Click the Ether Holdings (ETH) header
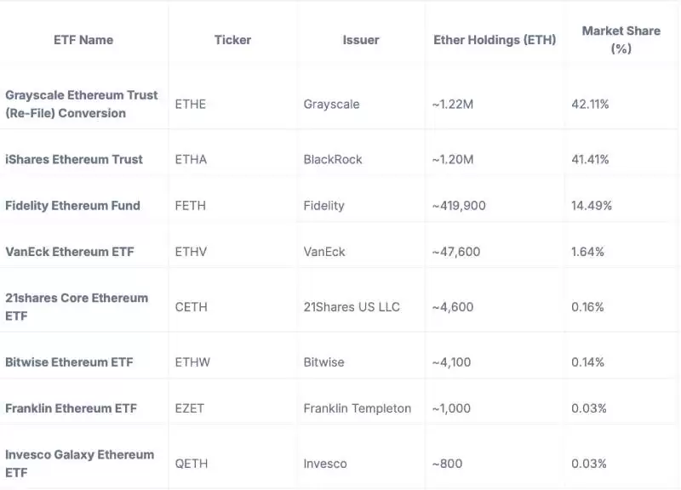Screen dimensions: 681x490 point(495,40)
